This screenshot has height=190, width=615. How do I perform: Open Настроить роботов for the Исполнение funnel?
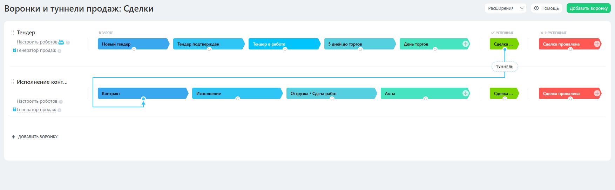pyautogui.click(x=37, y=101)
